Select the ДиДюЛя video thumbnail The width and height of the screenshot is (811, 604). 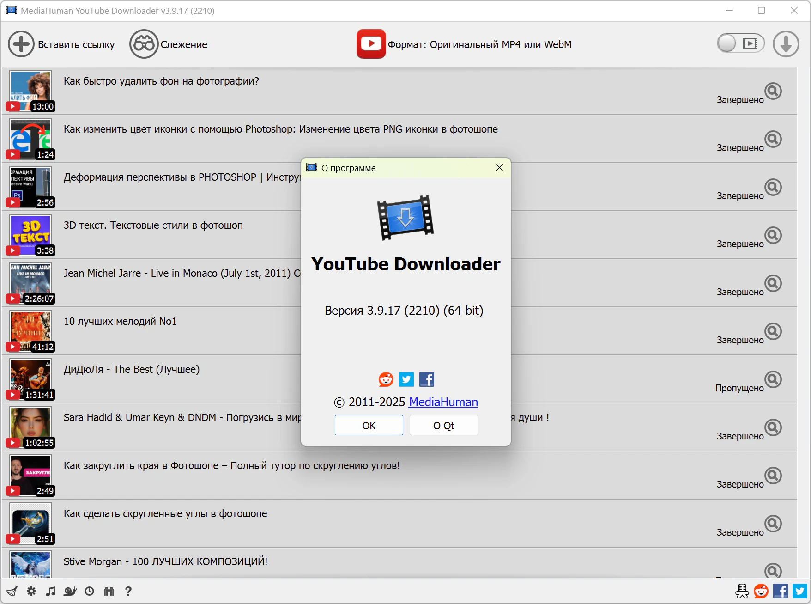pyautogui.click(x=30, y=379)
